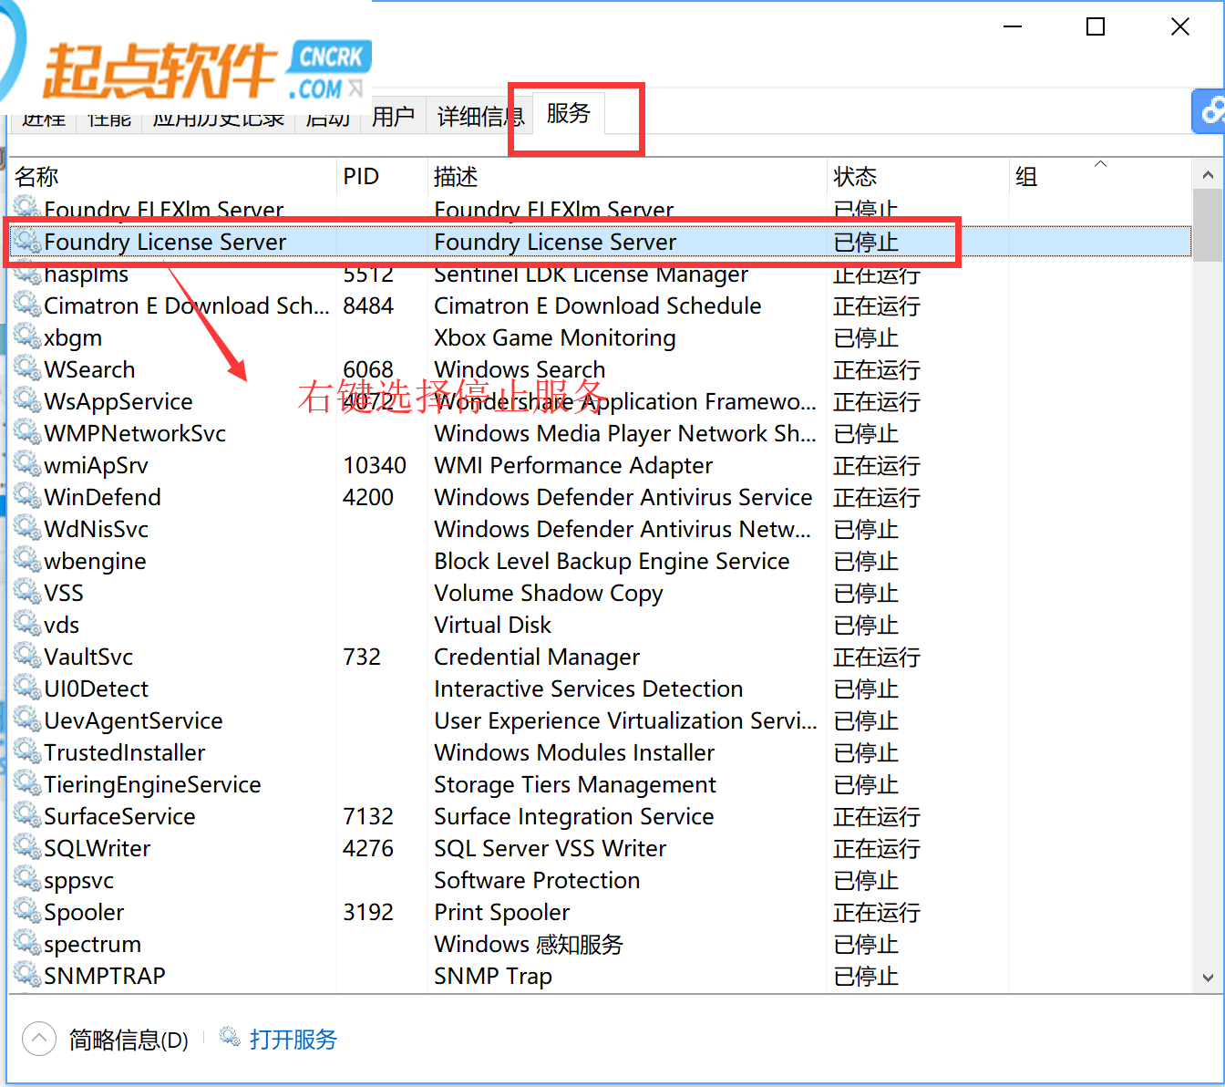Viewport: 1225px width, 1087px height.
Task: Click the WinDefend service gear icon
Action: coord(26,496)
